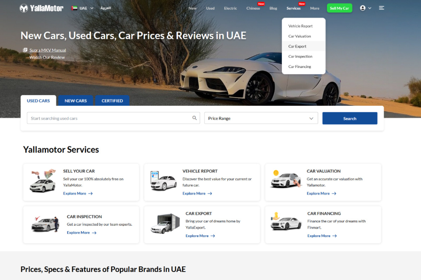Open the Supra MKV Manual link
This screenshot has width=421, height=280.
coord(47,50)
